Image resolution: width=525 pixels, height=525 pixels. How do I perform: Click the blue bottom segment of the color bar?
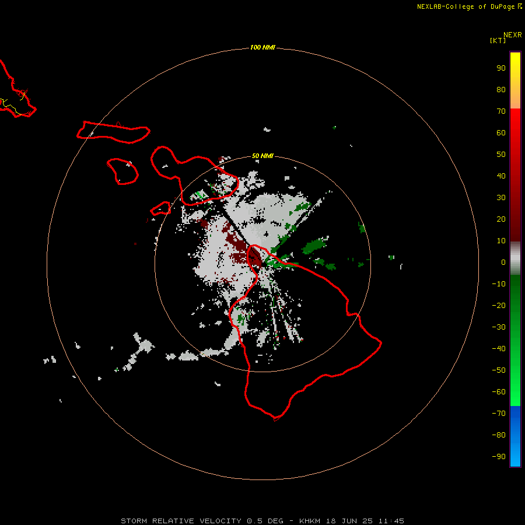(x=515, y=436)
